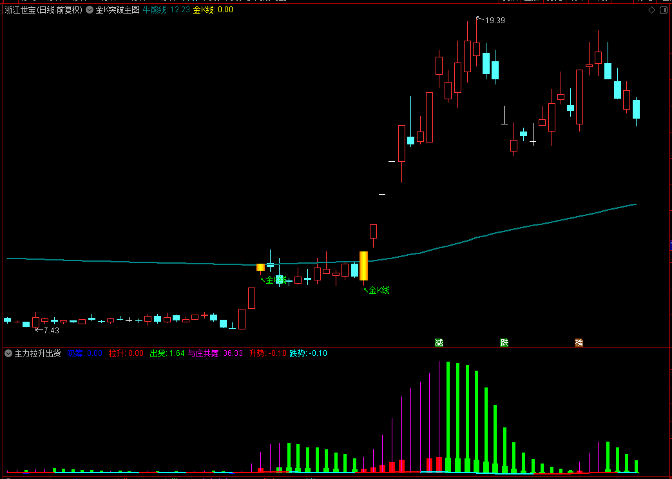Select the 浙江世宝(日线.前复权) title

(43, 10)
